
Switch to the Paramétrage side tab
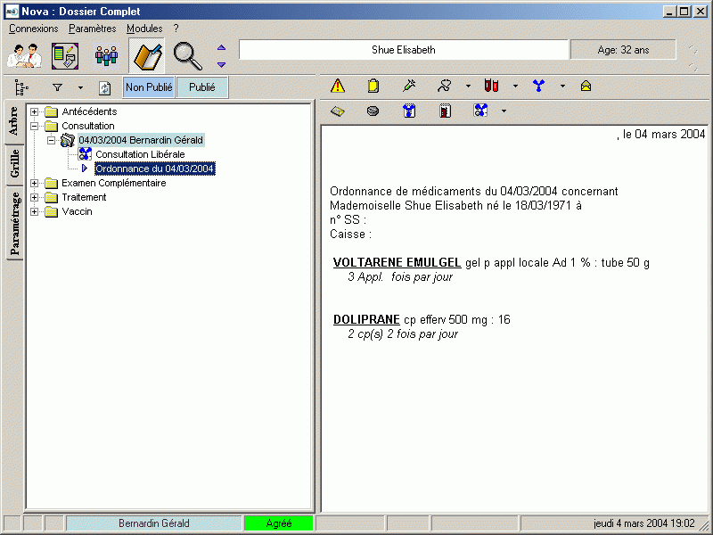pyautogui.click(x=14, y=223)
